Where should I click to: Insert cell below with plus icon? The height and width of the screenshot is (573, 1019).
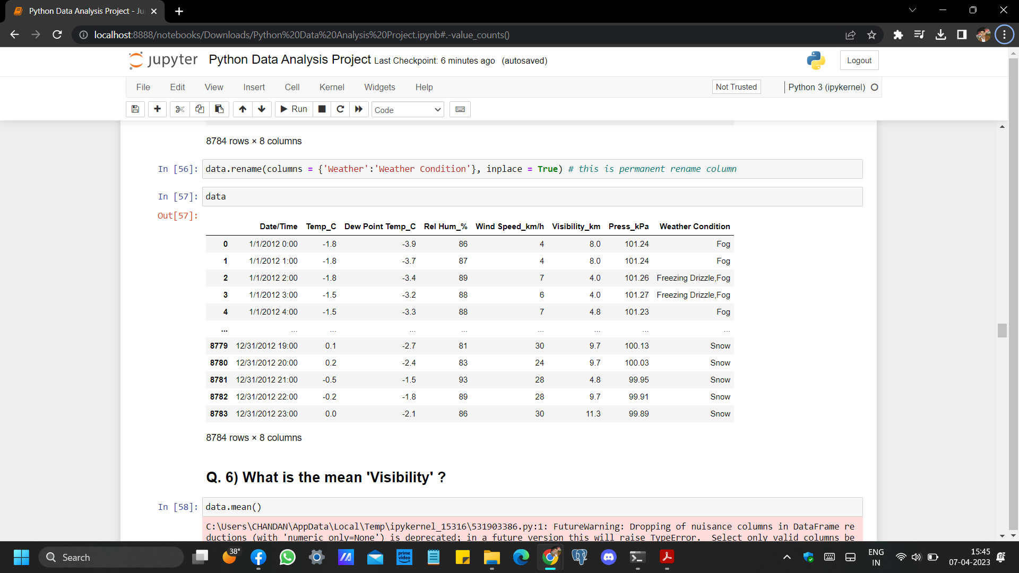click(x=157, y=109)
